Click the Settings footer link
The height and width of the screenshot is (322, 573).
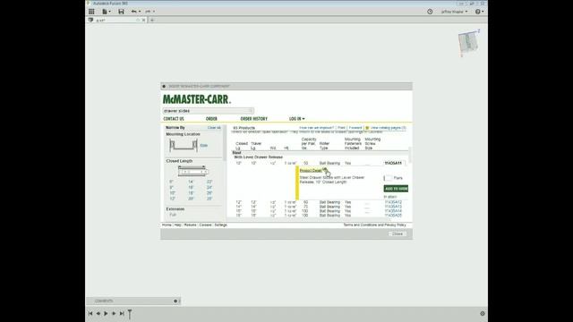(x=221, y=225)
